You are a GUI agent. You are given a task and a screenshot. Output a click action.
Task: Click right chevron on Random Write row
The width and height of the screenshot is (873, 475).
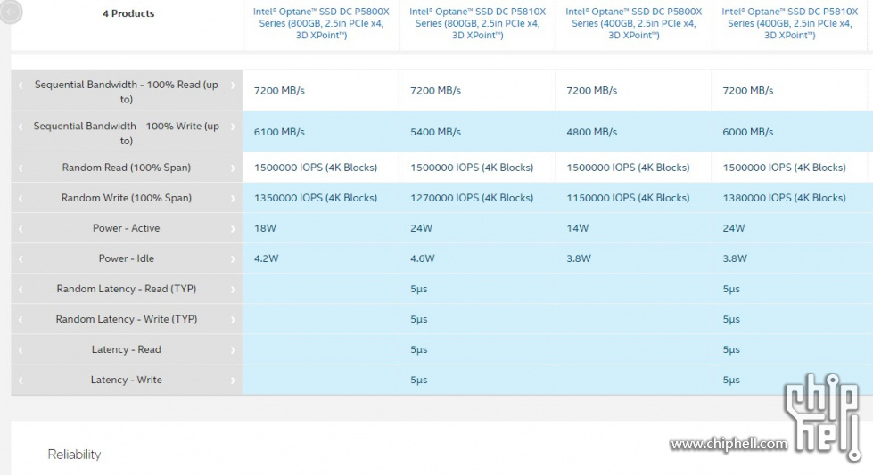click(x=233, y=199)
